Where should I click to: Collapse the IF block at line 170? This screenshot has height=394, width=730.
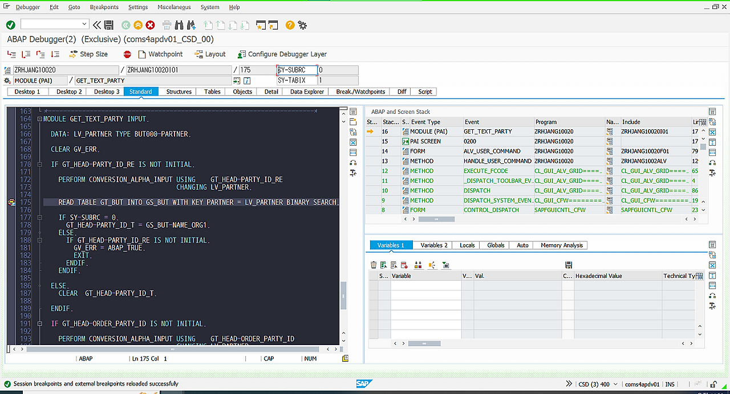point(39,165)
